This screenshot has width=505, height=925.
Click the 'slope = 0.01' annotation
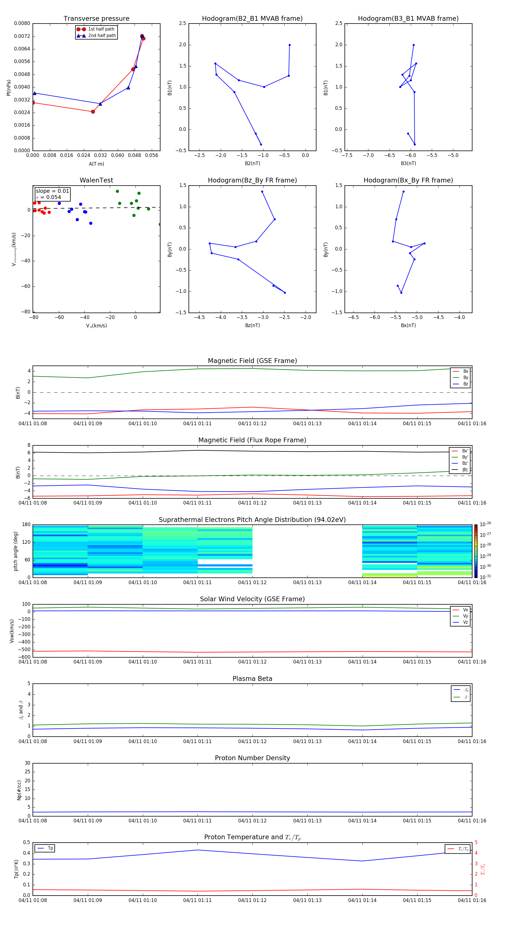point(52,191)
